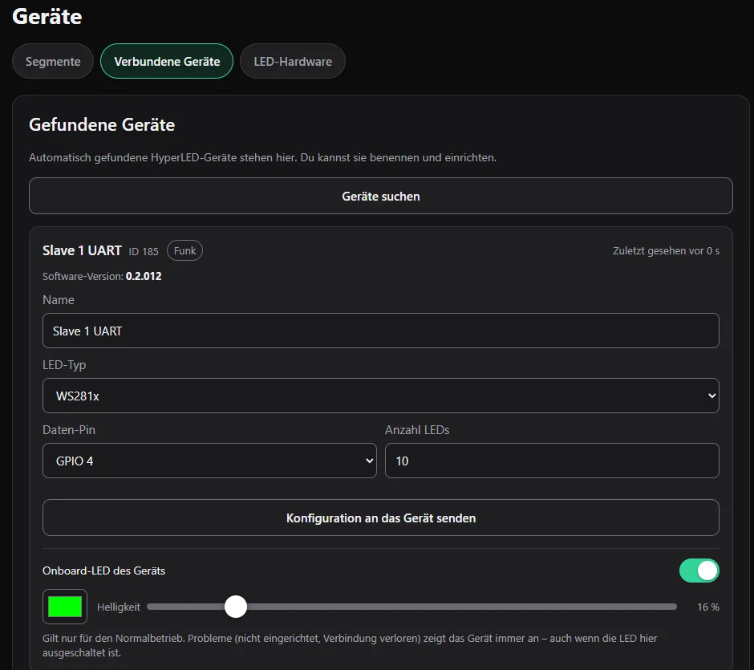The width and height of the screenshot is (754, 670).
Task: Open the Daten-Pin dropdown showing GPIO 4
Action: coord(209,461)
